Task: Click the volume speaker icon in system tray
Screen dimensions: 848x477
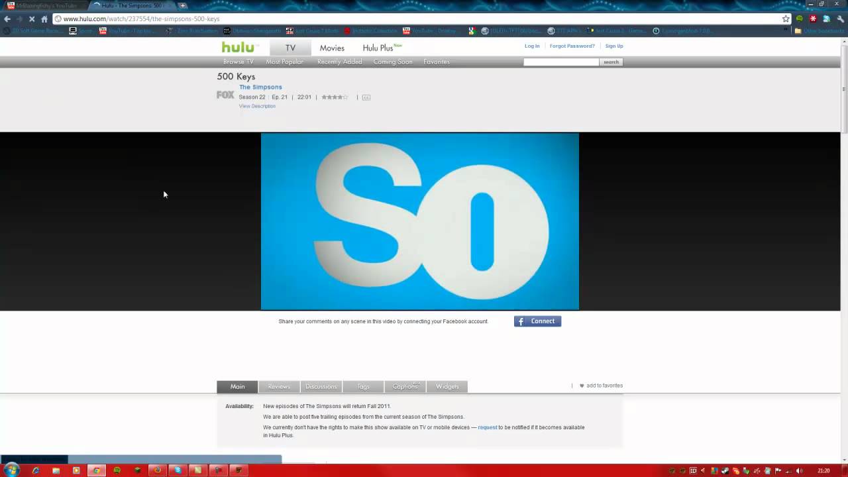Action: 800,471
